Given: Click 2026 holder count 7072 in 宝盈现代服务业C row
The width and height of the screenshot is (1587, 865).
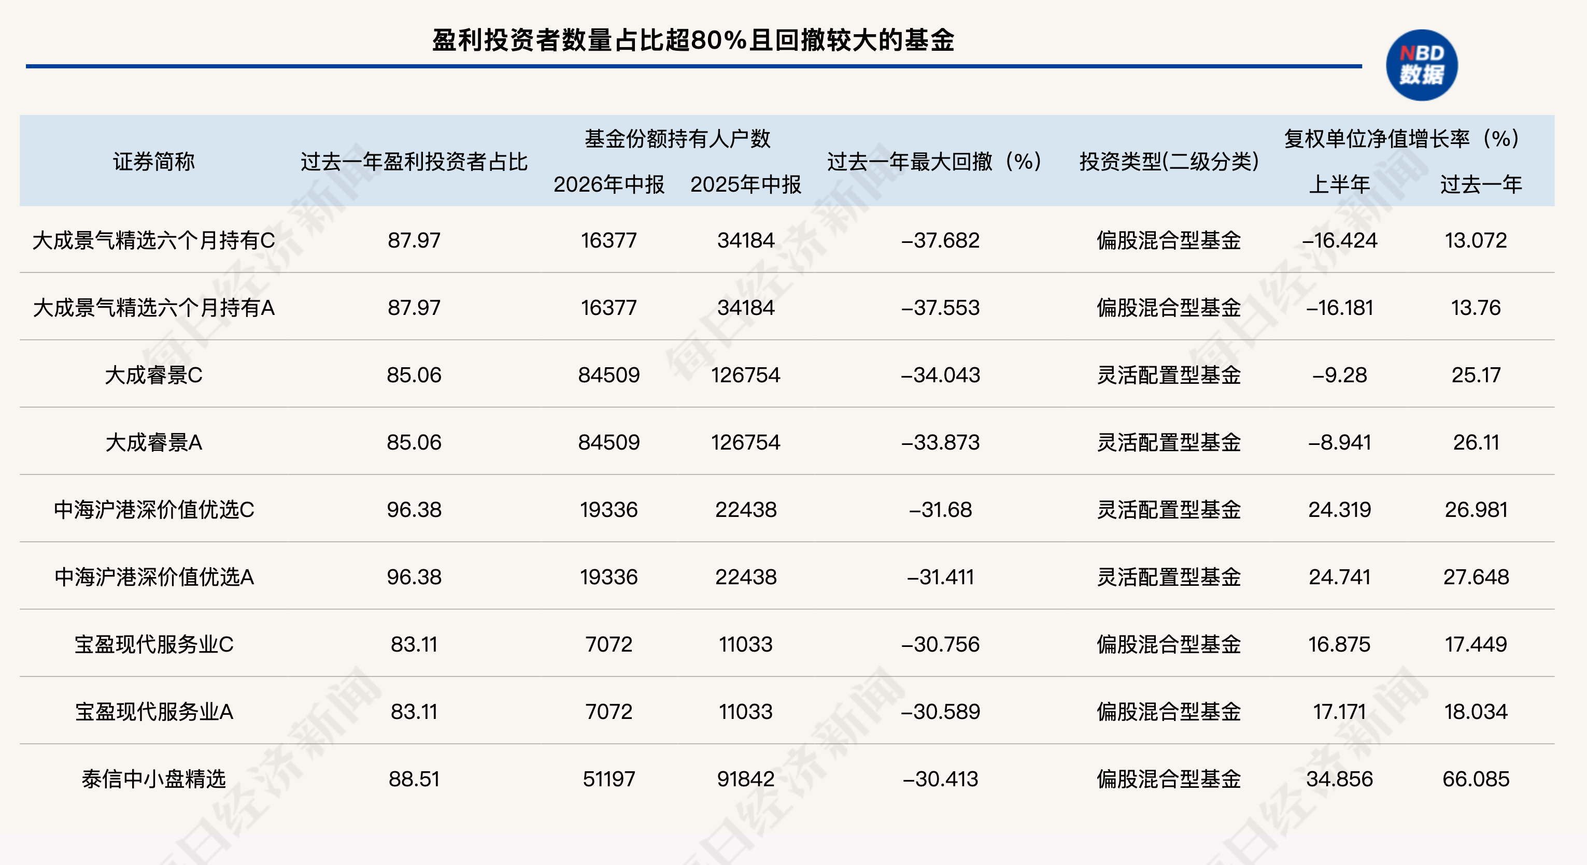Looking at the screenshot, I should coord(608,644).
